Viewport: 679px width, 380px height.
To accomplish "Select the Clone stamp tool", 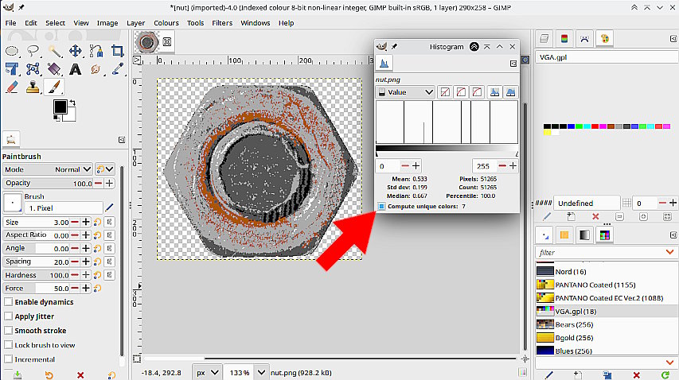I will click(33, 87).
